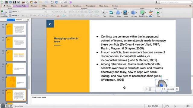This screenshot has width=193, height=108.
Task: Open the Home ribbon tab
Action: tap(7, 6)
